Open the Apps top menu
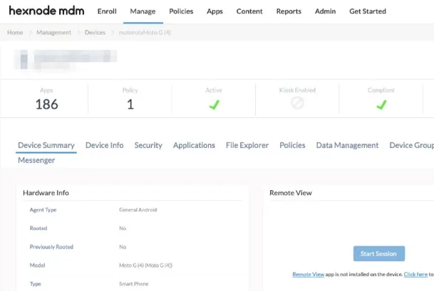 215,11
